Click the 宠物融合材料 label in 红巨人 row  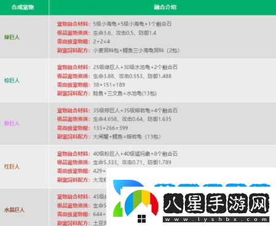tap(73, 154)
